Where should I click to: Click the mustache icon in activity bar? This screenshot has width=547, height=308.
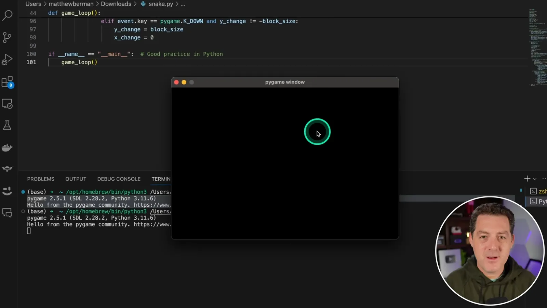(x=7, y=169)
